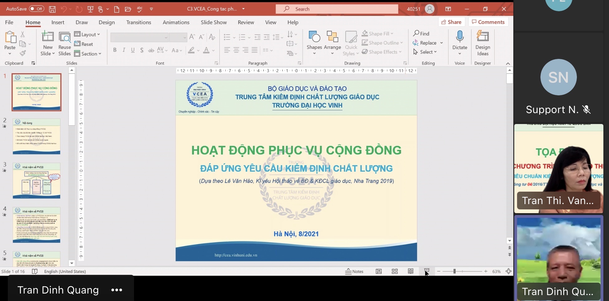Toggle Italic formatting
Viewport: 609px width, 301px height.
click(124, 50)
